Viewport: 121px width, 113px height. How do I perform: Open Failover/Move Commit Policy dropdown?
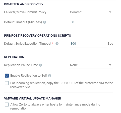[x=91, y=12]
